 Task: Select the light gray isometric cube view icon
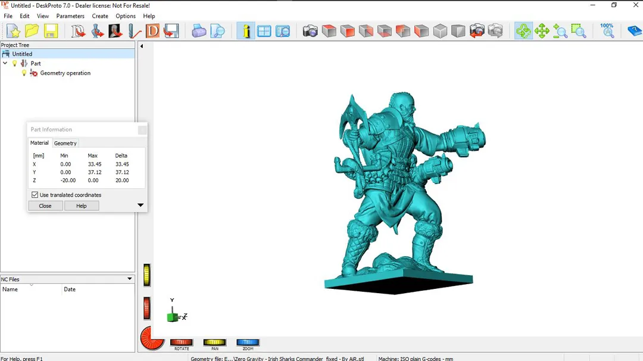(440, 31)
